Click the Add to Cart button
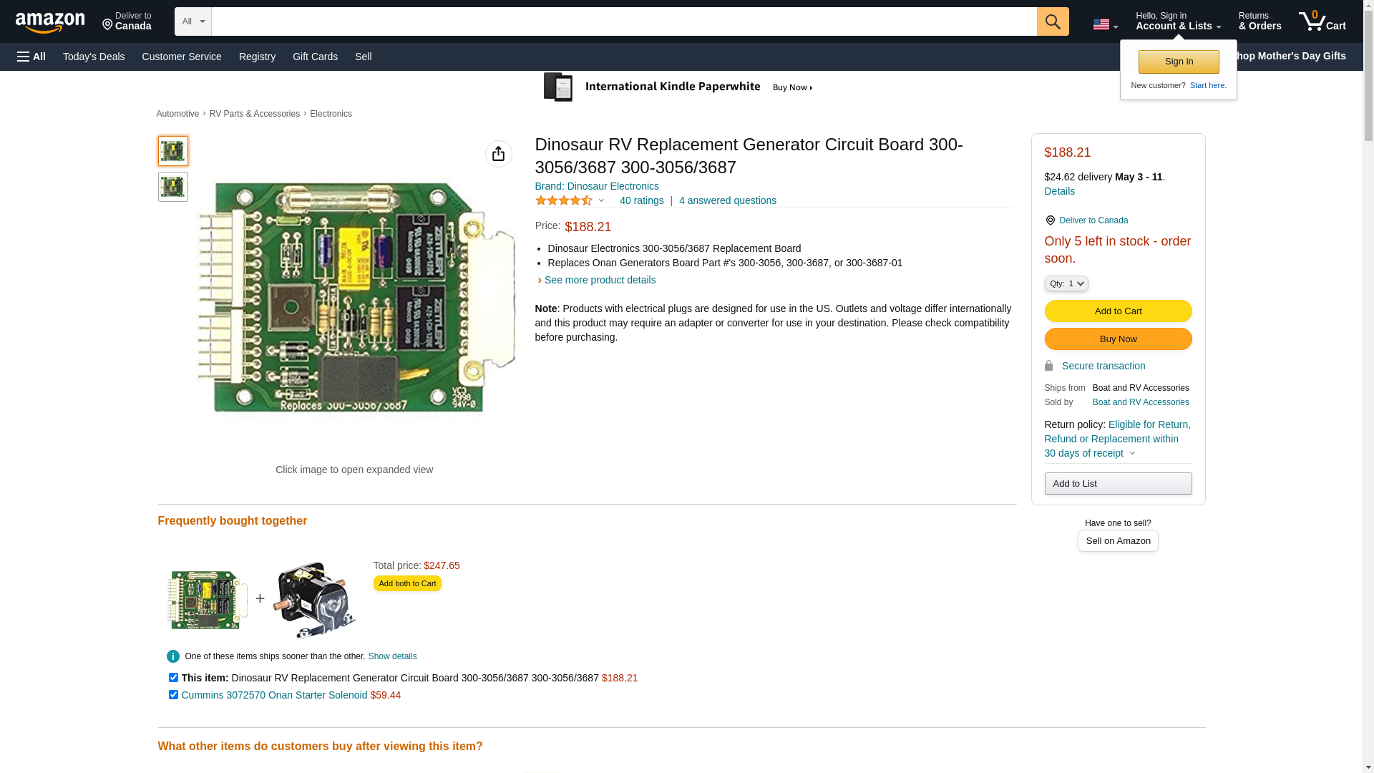The width and height of the screenshot is (1374, 773). click(1118, 311)
